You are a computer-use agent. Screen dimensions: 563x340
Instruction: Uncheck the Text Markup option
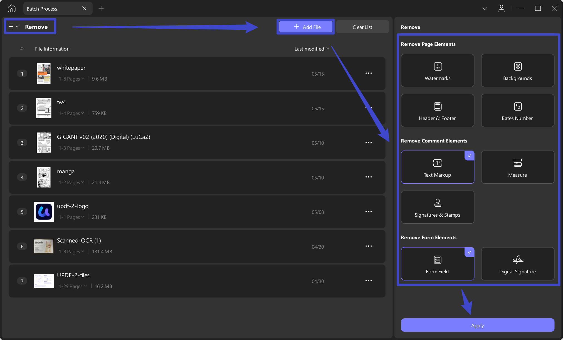pyautogui.click(x=438, y=167)
